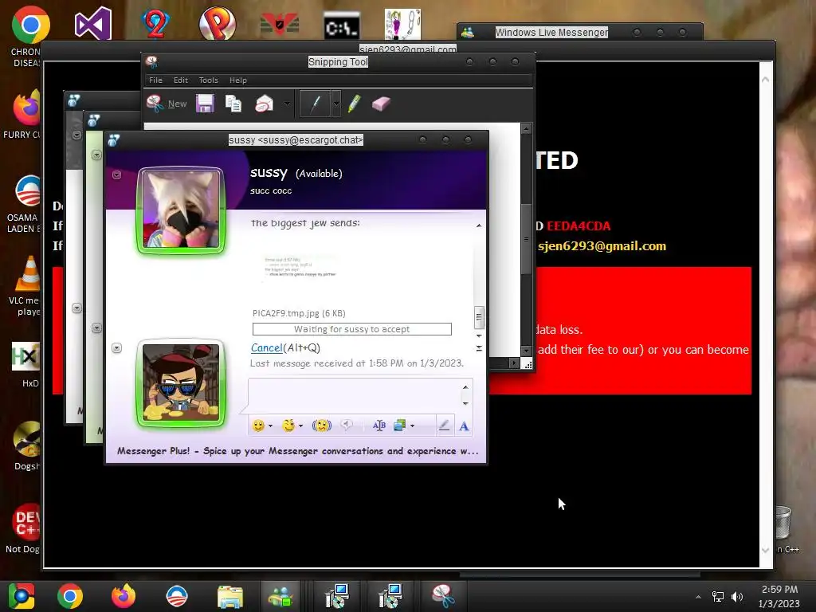Click Snipping Tool's vertical scrollbar thumb
The height and width of the screenshot is (612, 816).
click(526, 239)
